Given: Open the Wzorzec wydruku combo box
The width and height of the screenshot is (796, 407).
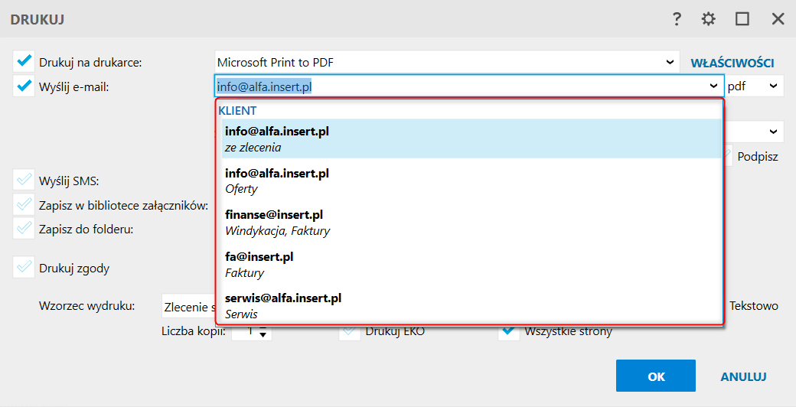Looking at the screenshot, I should click(x=189, y=307).
